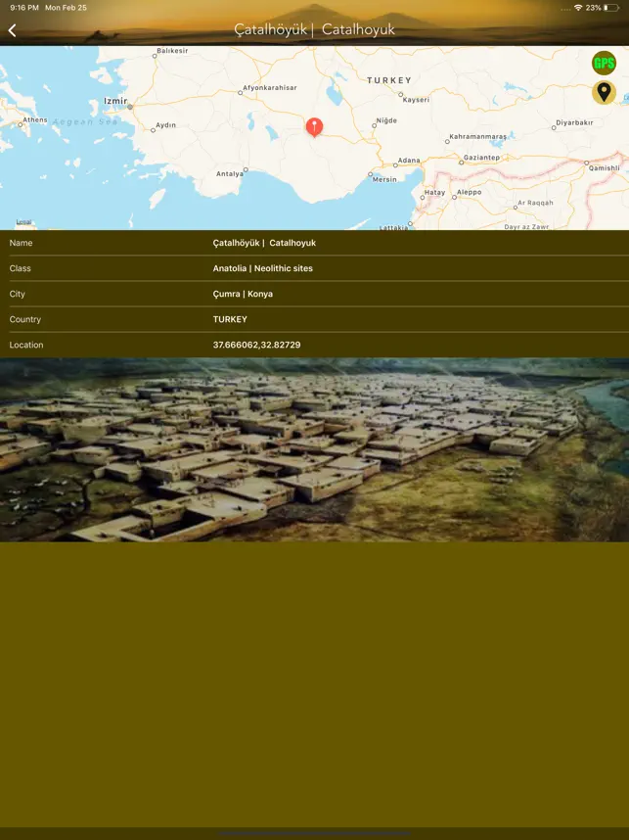Select the TURKEY country value
The image size is (629, 840).
pyautogui.click(x=230, y=319)
